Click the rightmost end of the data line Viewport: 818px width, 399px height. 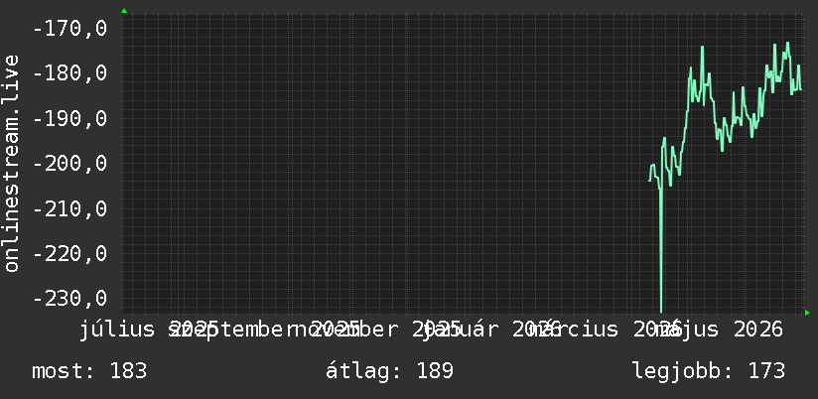click(x=801, y=89)
